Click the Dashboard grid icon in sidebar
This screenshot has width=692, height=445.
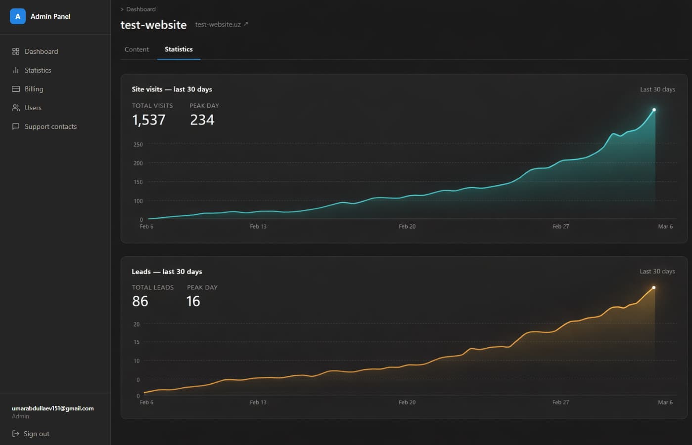(16, 51)
